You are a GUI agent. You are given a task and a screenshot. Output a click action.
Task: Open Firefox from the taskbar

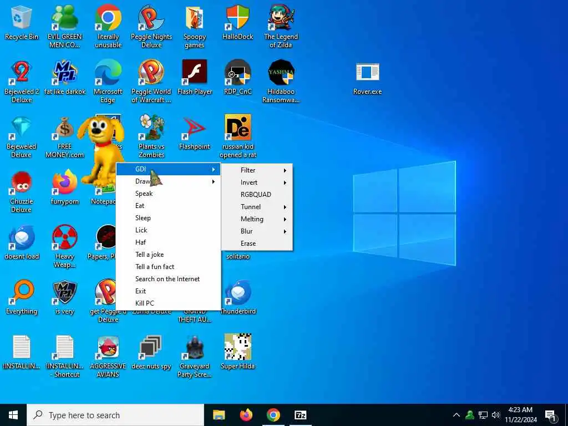tap(246, 415)
